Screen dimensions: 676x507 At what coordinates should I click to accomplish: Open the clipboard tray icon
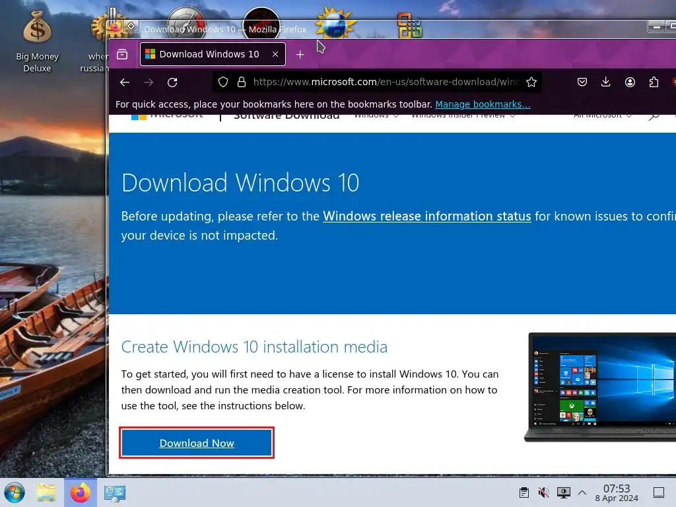[524, 492]
